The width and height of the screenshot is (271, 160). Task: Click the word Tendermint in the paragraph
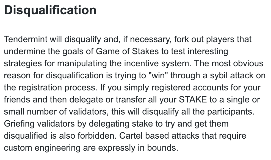click(26, 39)
